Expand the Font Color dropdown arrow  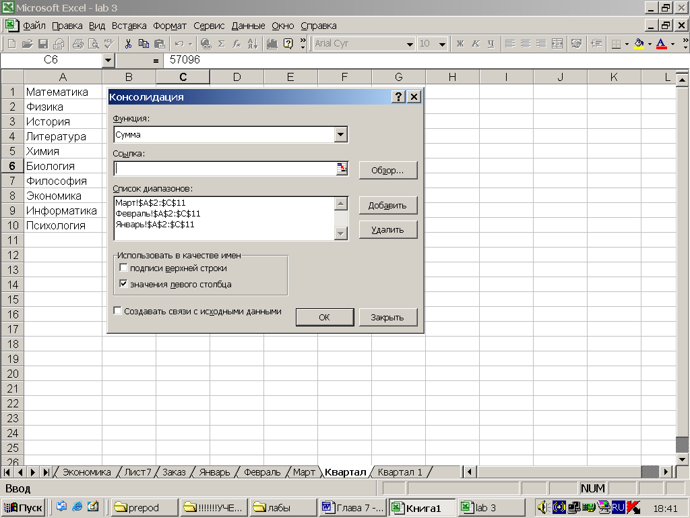[672, 44]
